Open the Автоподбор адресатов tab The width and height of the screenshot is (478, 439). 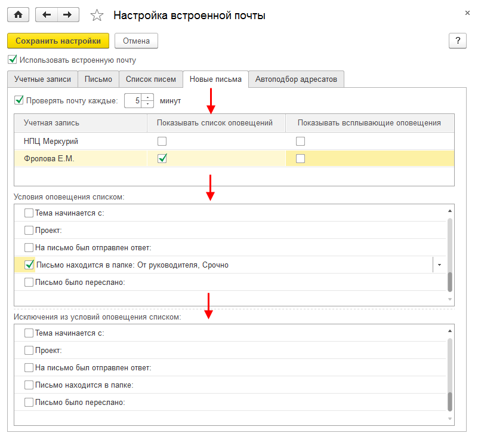[x=296, y=79]
